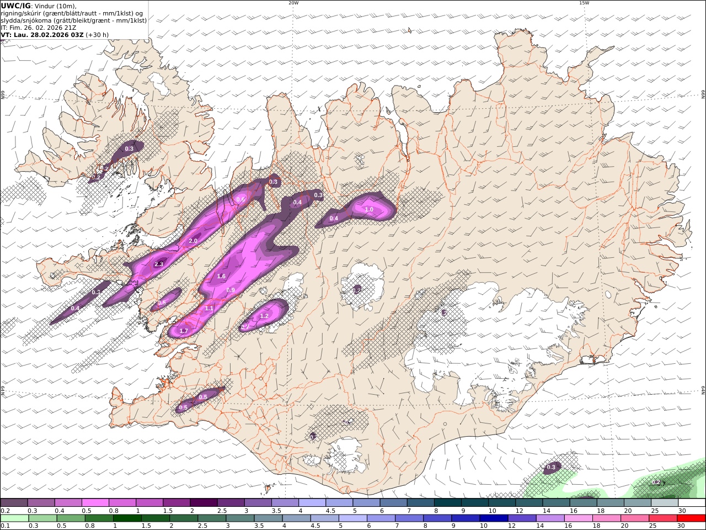The height and width of the screenshot is (530, 706).
Task: Click the UWC/IG title text
Action: pos(16,6)
